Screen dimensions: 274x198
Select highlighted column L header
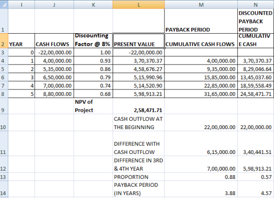pyautogui.click(x=138, y=4)
